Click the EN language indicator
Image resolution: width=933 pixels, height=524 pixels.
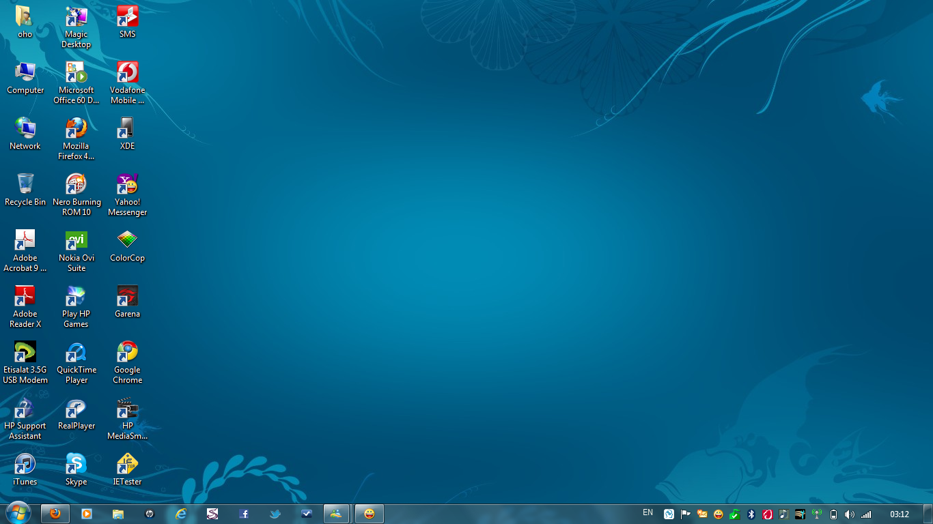[647, 512]
